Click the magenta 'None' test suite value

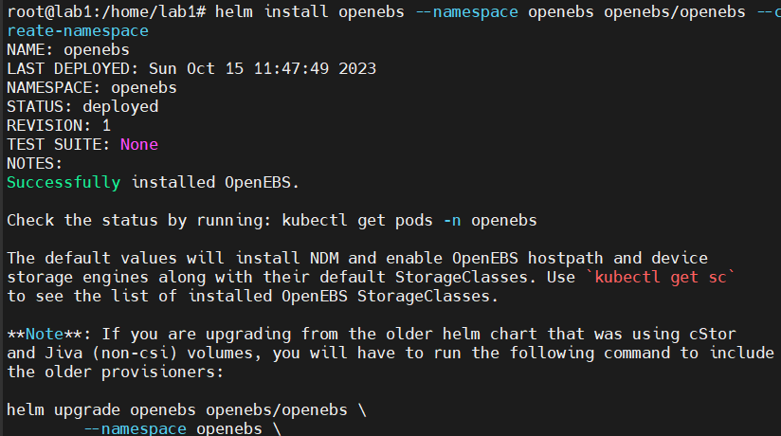click(138, 144)
